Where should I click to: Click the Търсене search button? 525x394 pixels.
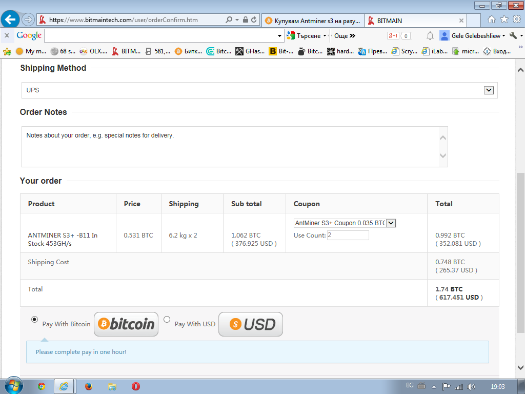[304, 35]
